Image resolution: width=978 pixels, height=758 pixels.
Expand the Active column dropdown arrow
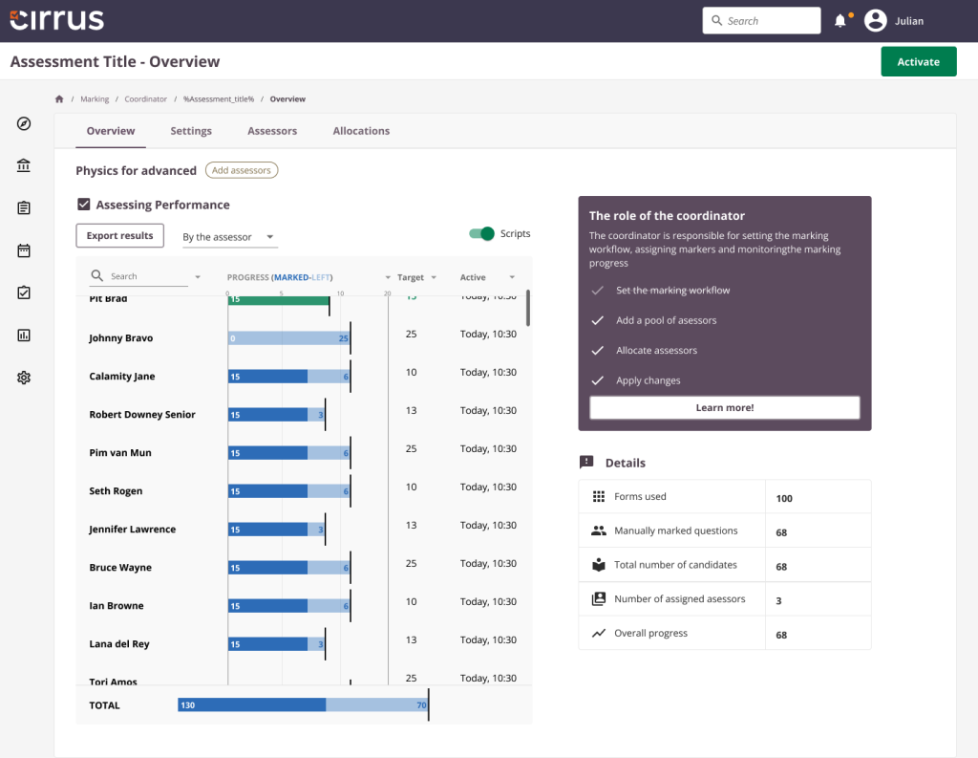click(x=512, y=277)
